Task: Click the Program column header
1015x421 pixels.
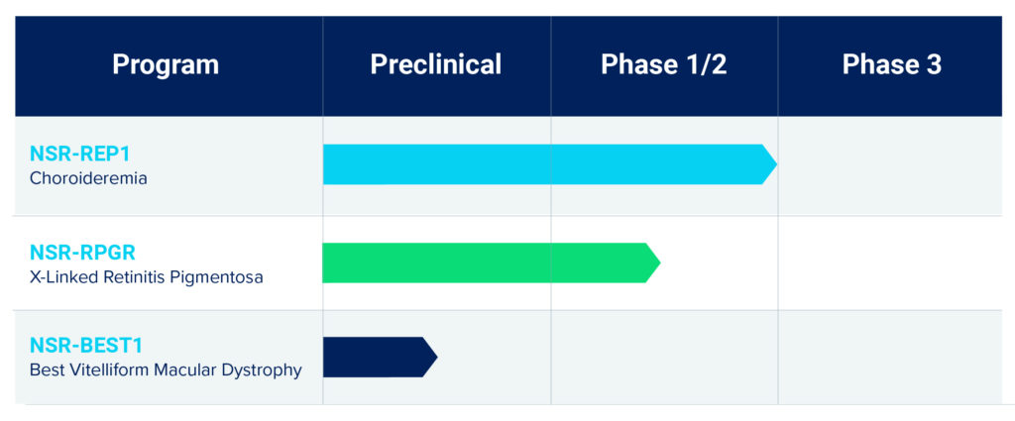Action: [166, 65]
